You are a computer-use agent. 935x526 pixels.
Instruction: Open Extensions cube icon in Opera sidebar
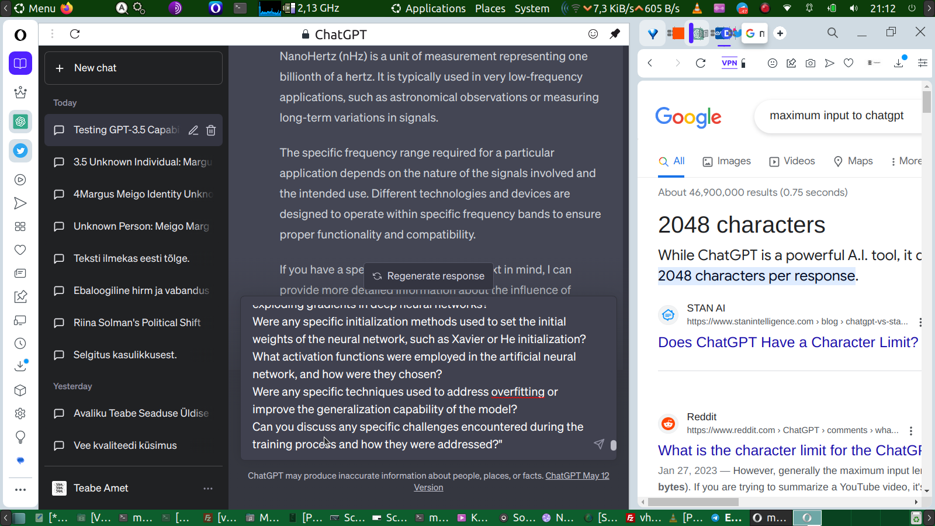click(x=20, y=390)
